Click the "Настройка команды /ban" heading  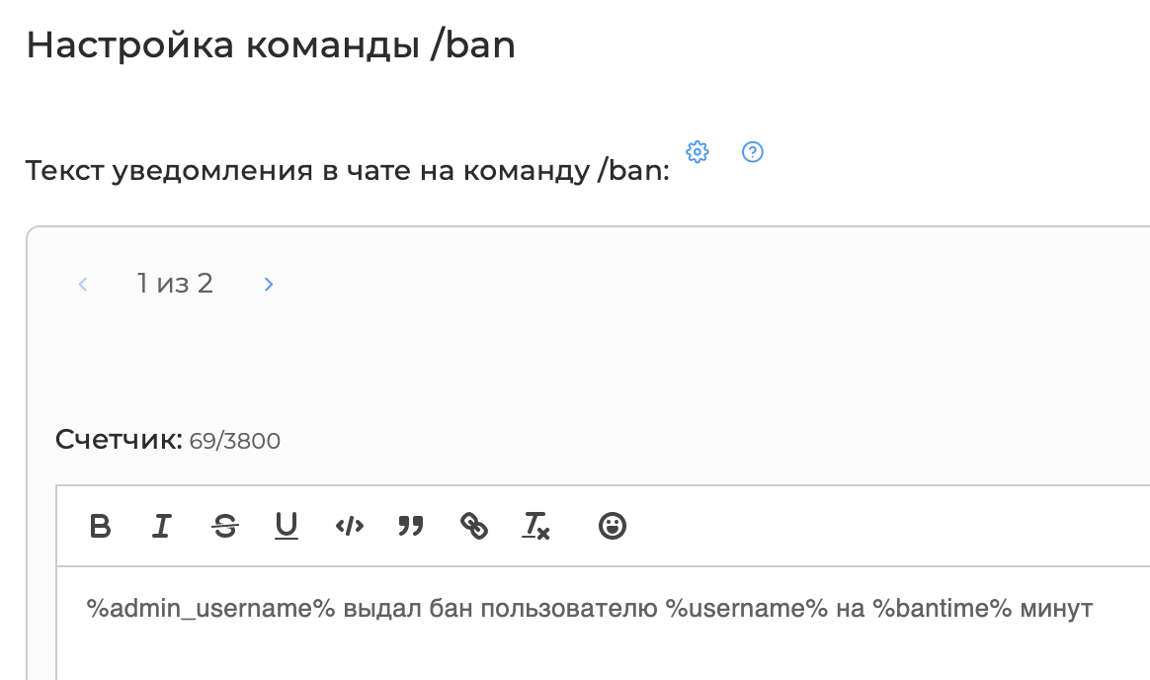click(x=271, y=44)
